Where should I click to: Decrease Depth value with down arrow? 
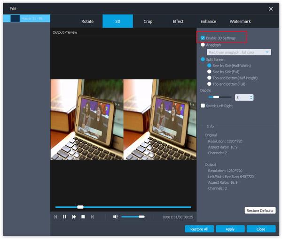pyautogui.click(x=251, y=99)
